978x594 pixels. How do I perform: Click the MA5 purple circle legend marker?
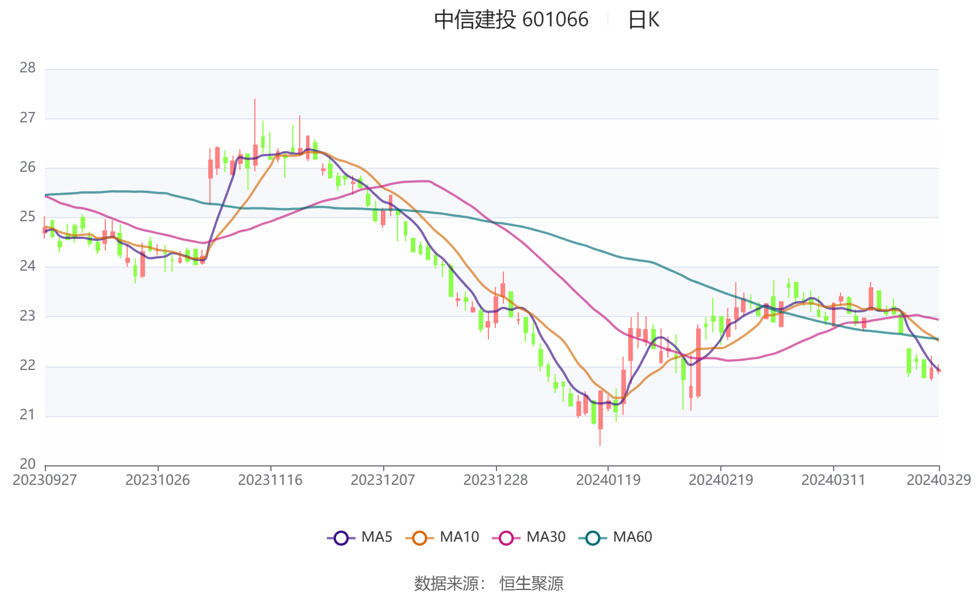341,538
